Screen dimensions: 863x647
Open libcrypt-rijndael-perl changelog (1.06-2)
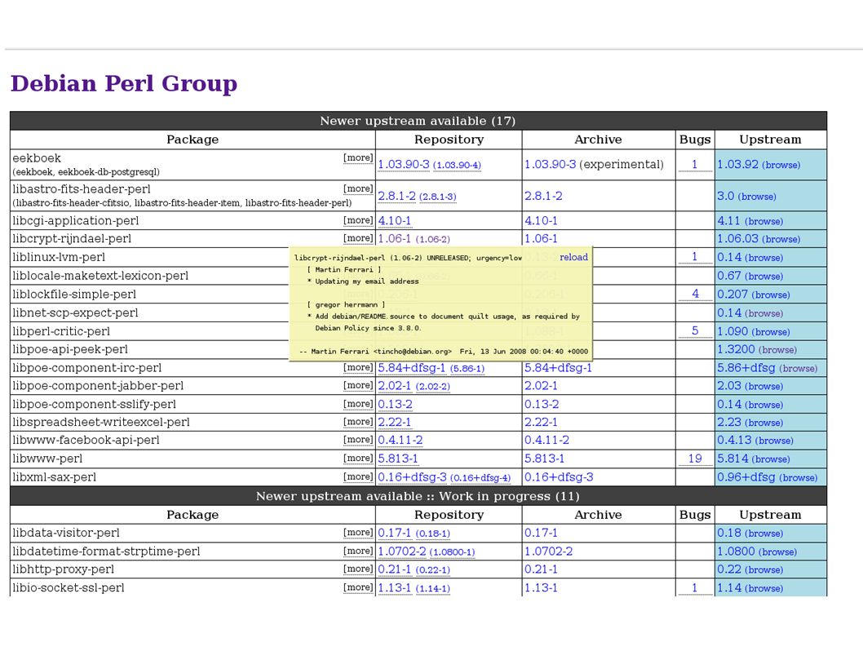(x=432, y=240)
